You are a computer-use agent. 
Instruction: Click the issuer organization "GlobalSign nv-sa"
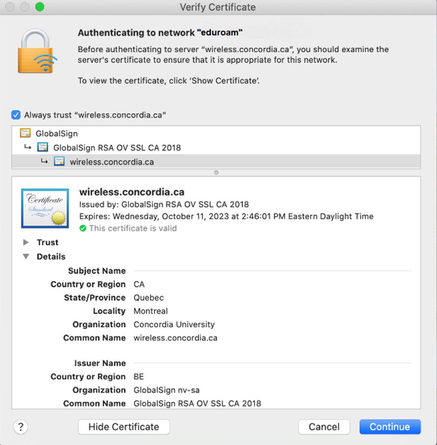pos(166,390)
